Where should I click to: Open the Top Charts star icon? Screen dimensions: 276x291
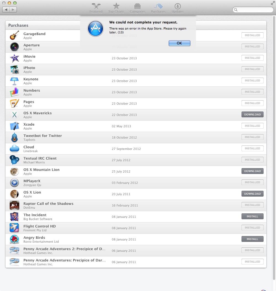pos(116,6)
